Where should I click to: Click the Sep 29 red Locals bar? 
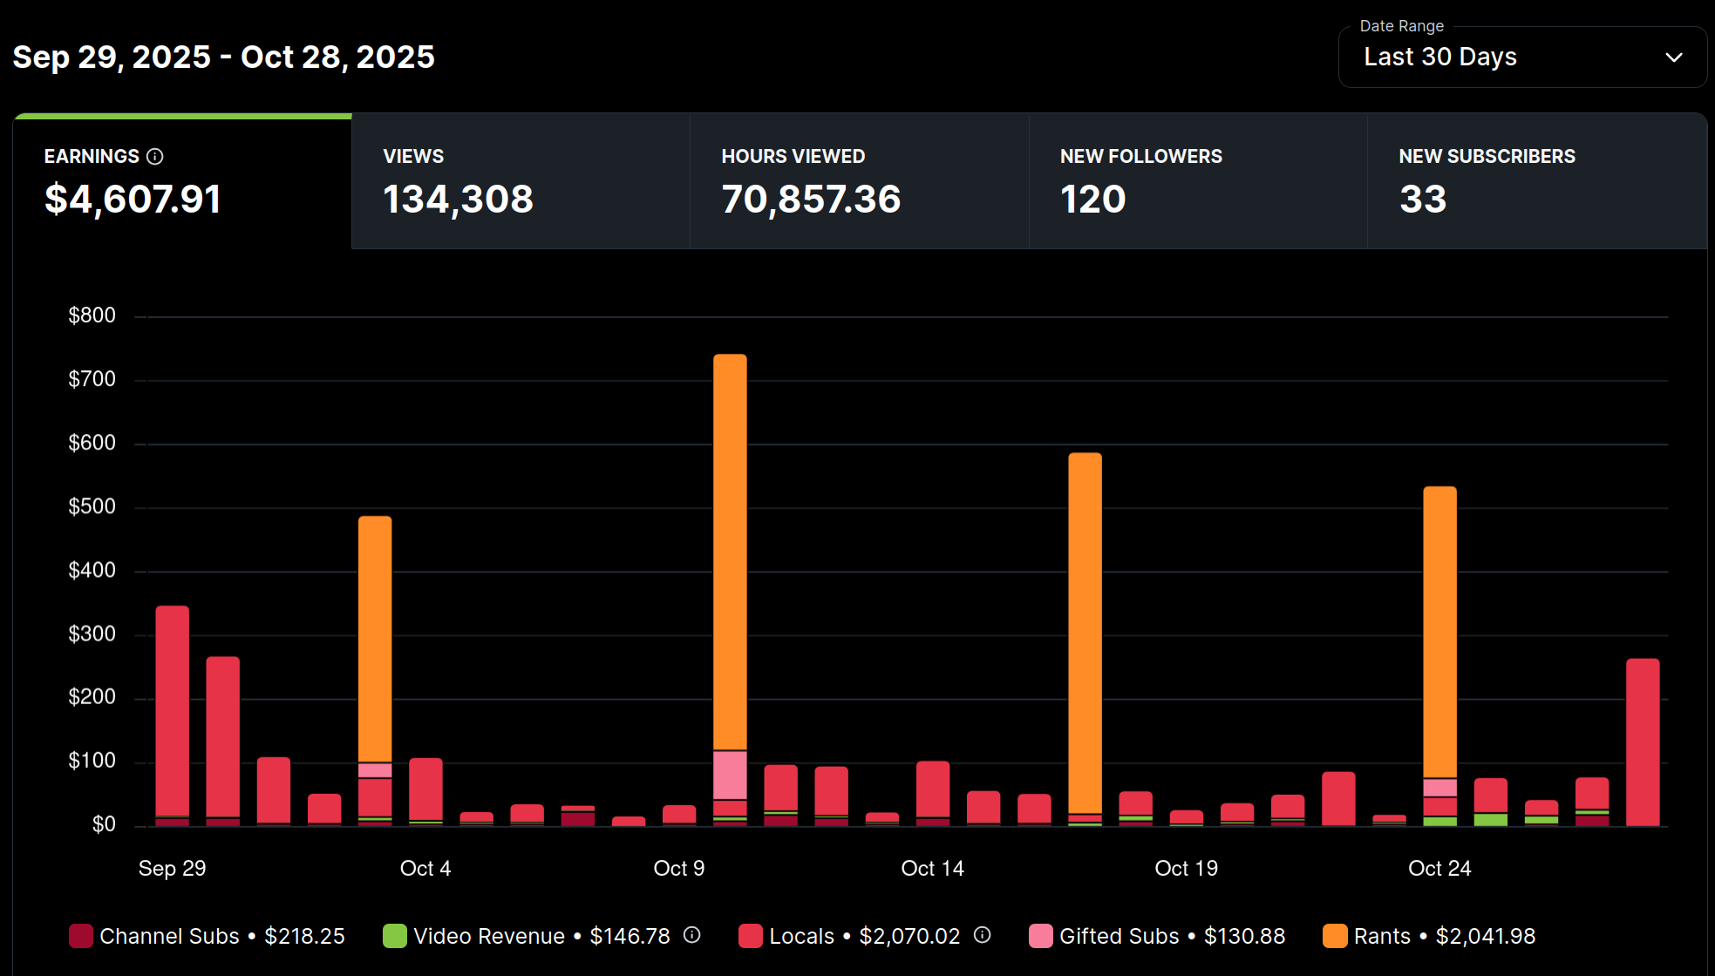(172, 710)
